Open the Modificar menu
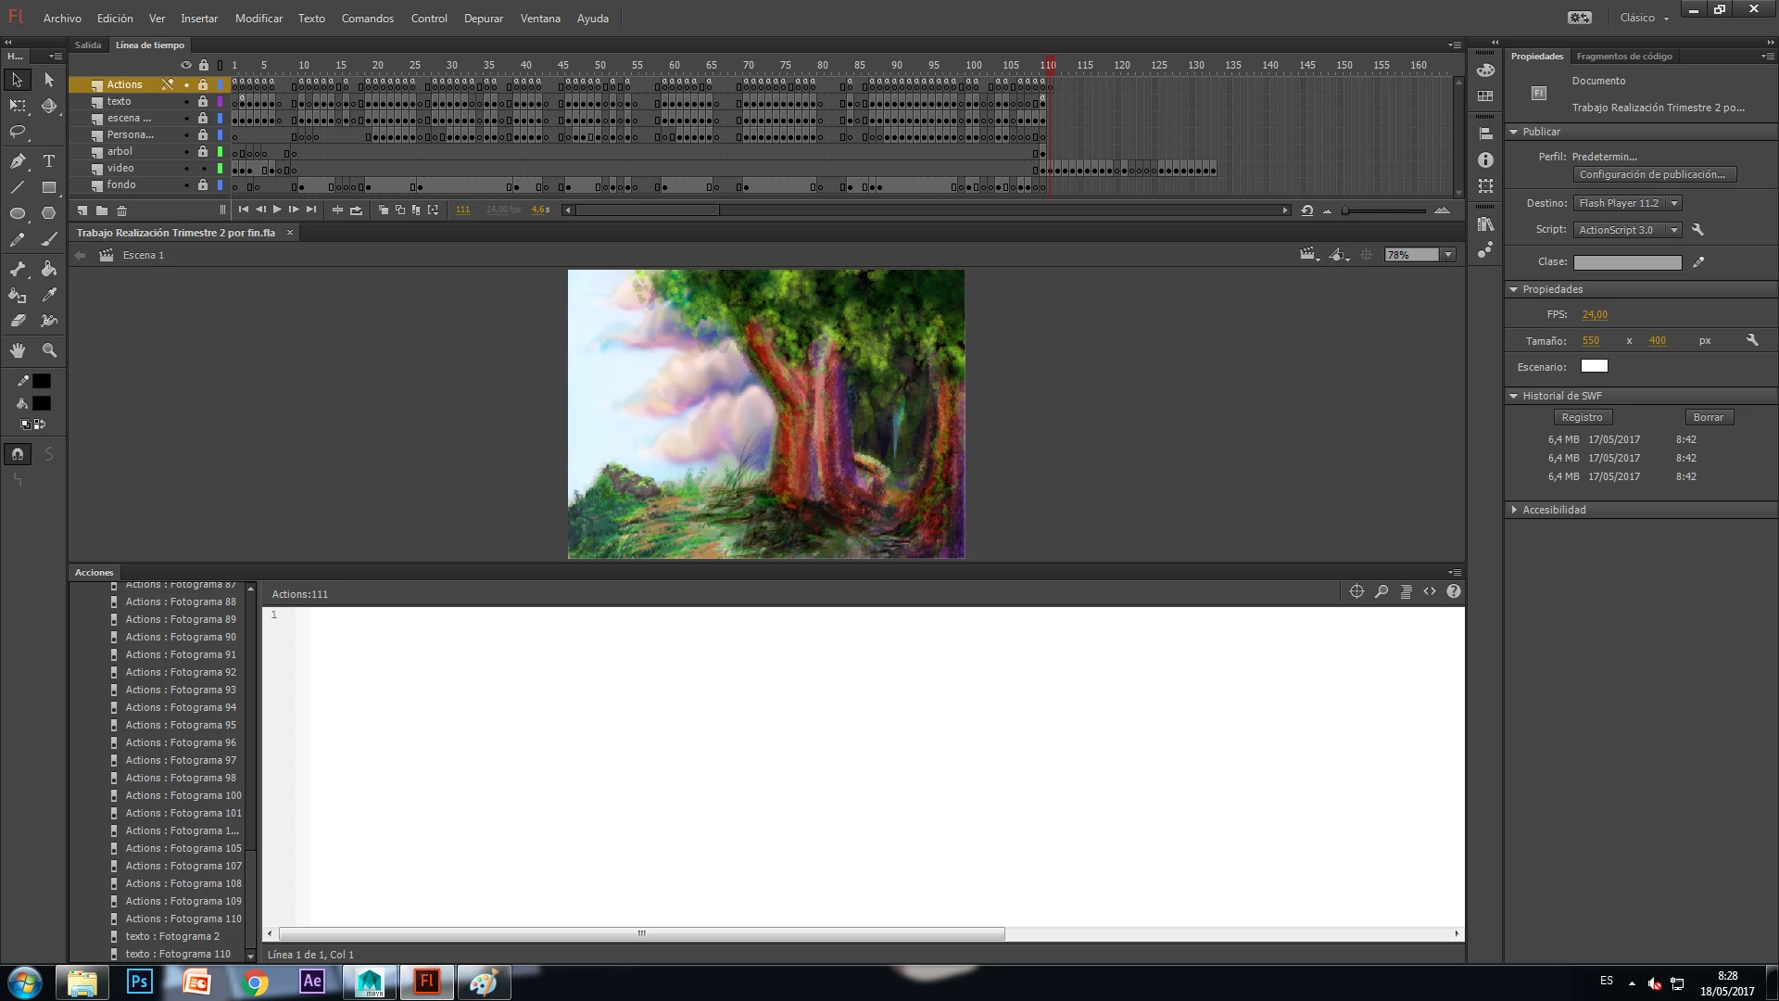Screen dimensions: 1779x1001 coord(259,18)
